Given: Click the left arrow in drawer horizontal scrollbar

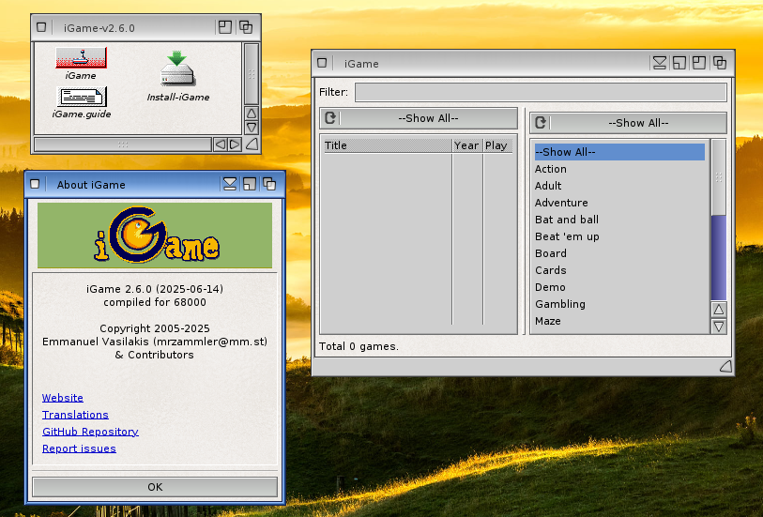Looking at the screenshot, I should pos(221,144).
